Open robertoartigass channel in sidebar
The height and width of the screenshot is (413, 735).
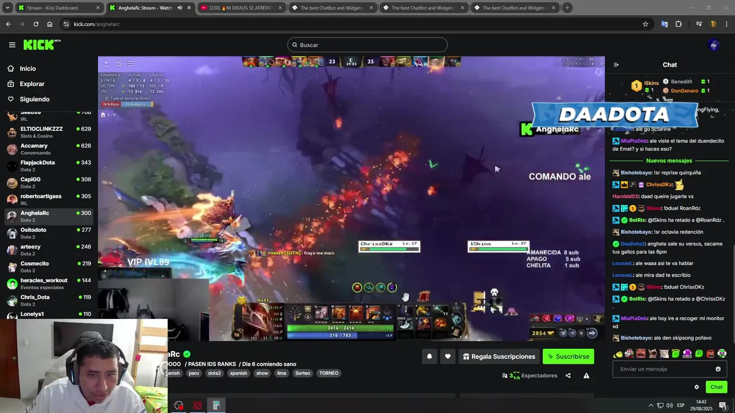point(49,200)
